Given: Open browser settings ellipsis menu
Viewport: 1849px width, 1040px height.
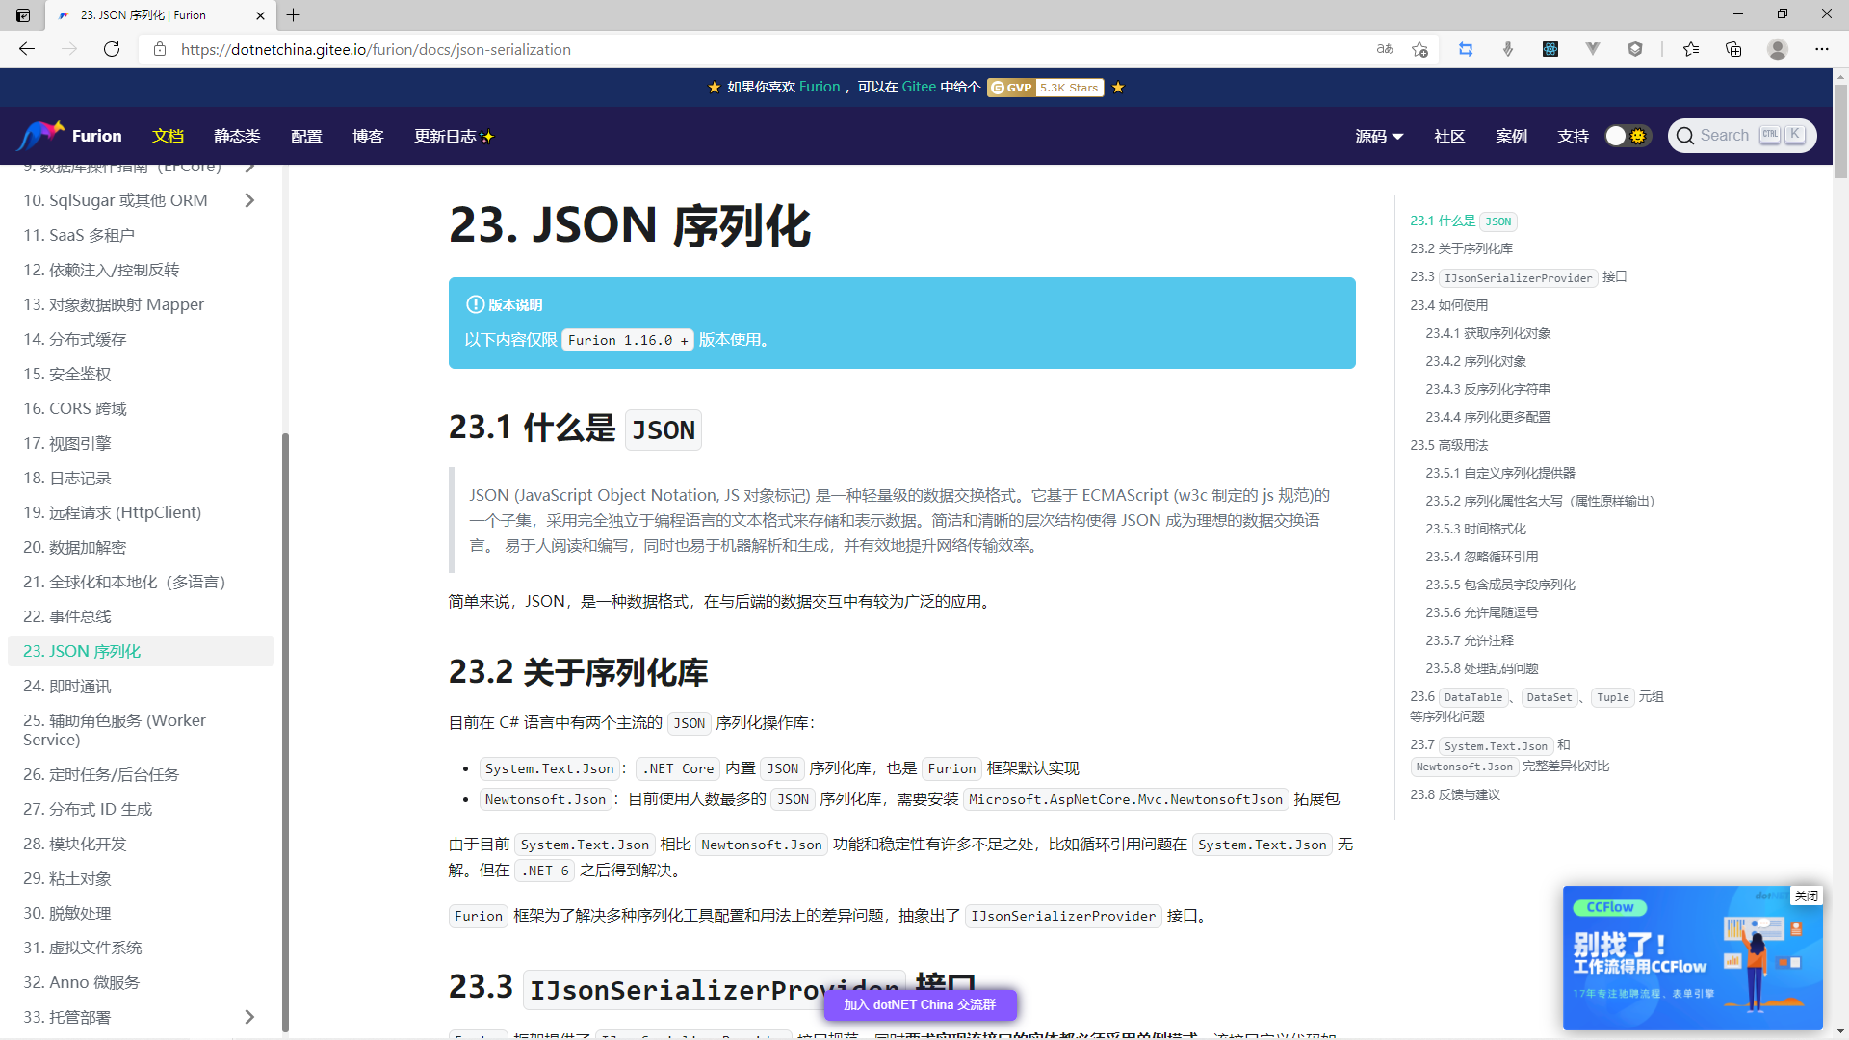Looking at the screenshot, I should 1822,49.
